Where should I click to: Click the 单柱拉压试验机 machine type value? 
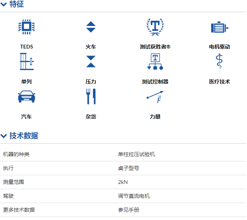point(137,154)
